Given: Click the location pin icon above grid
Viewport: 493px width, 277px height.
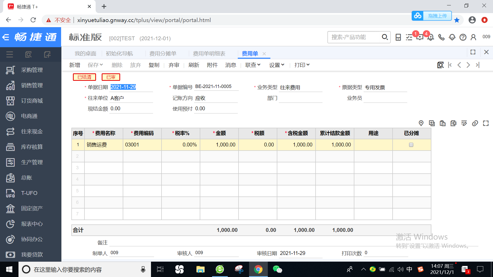Looking at the screenshot, I should click(421, 123).
